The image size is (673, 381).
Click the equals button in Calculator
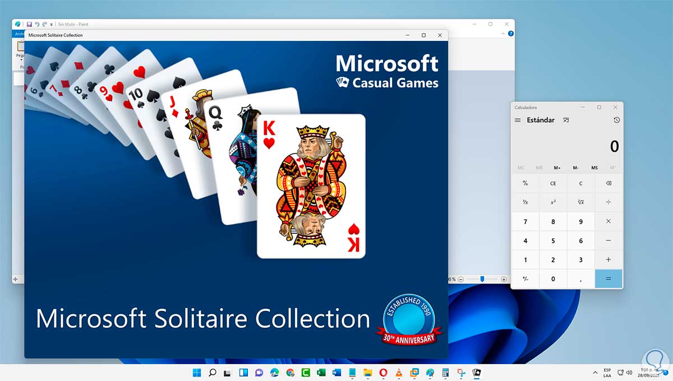609,278
